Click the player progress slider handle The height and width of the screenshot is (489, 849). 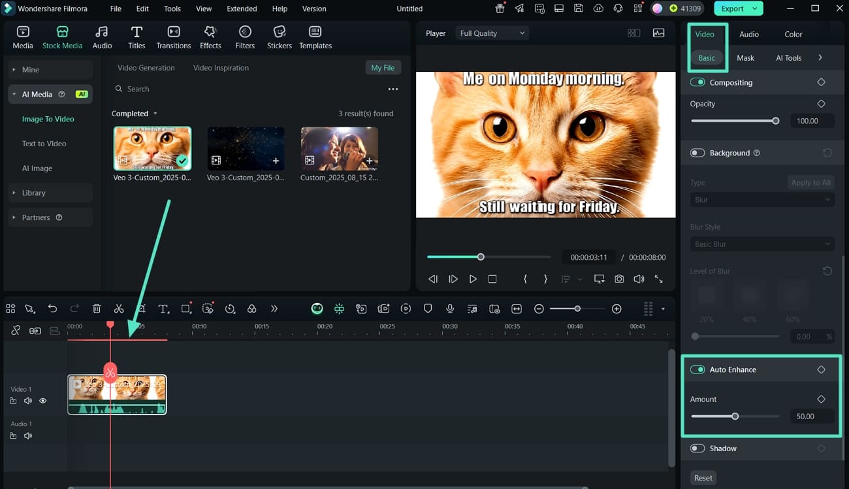click(x=481, y=257)
